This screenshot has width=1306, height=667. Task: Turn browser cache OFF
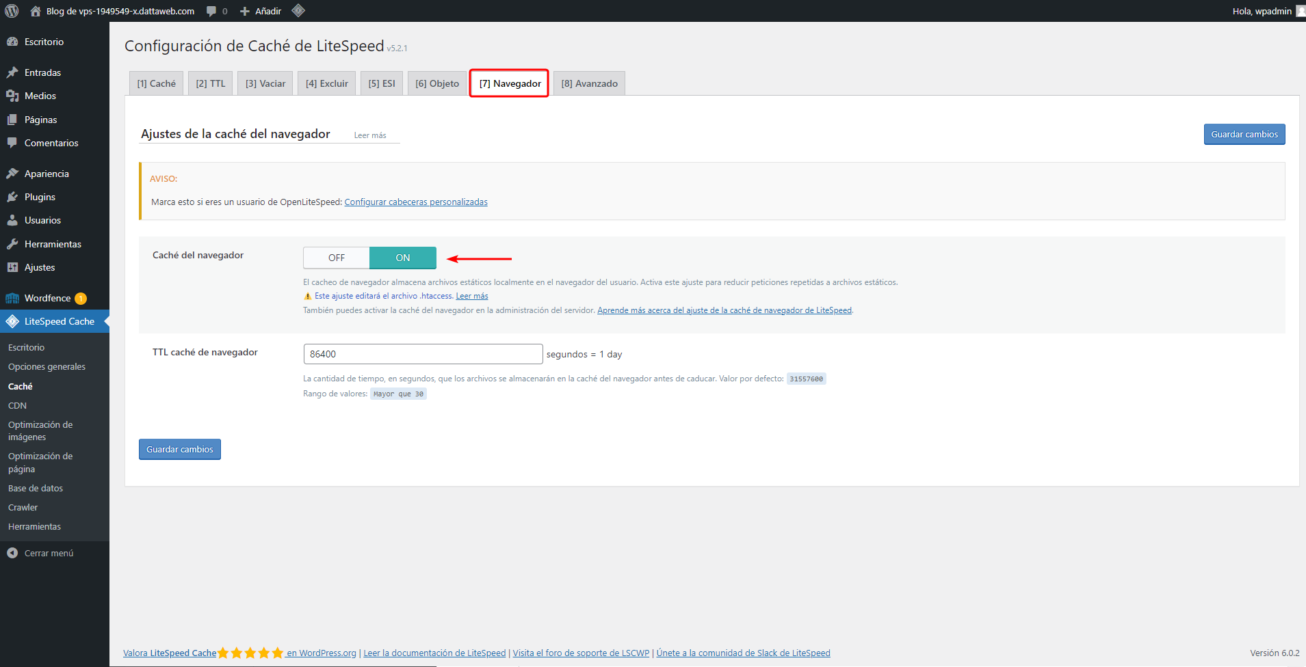337,258
